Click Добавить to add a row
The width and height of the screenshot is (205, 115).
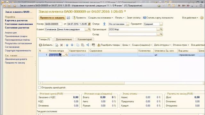coord(46,45)
